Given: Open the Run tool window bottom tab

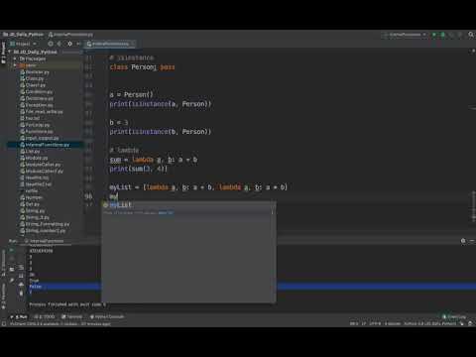Looking at the screenshot, I should (19, 316).
